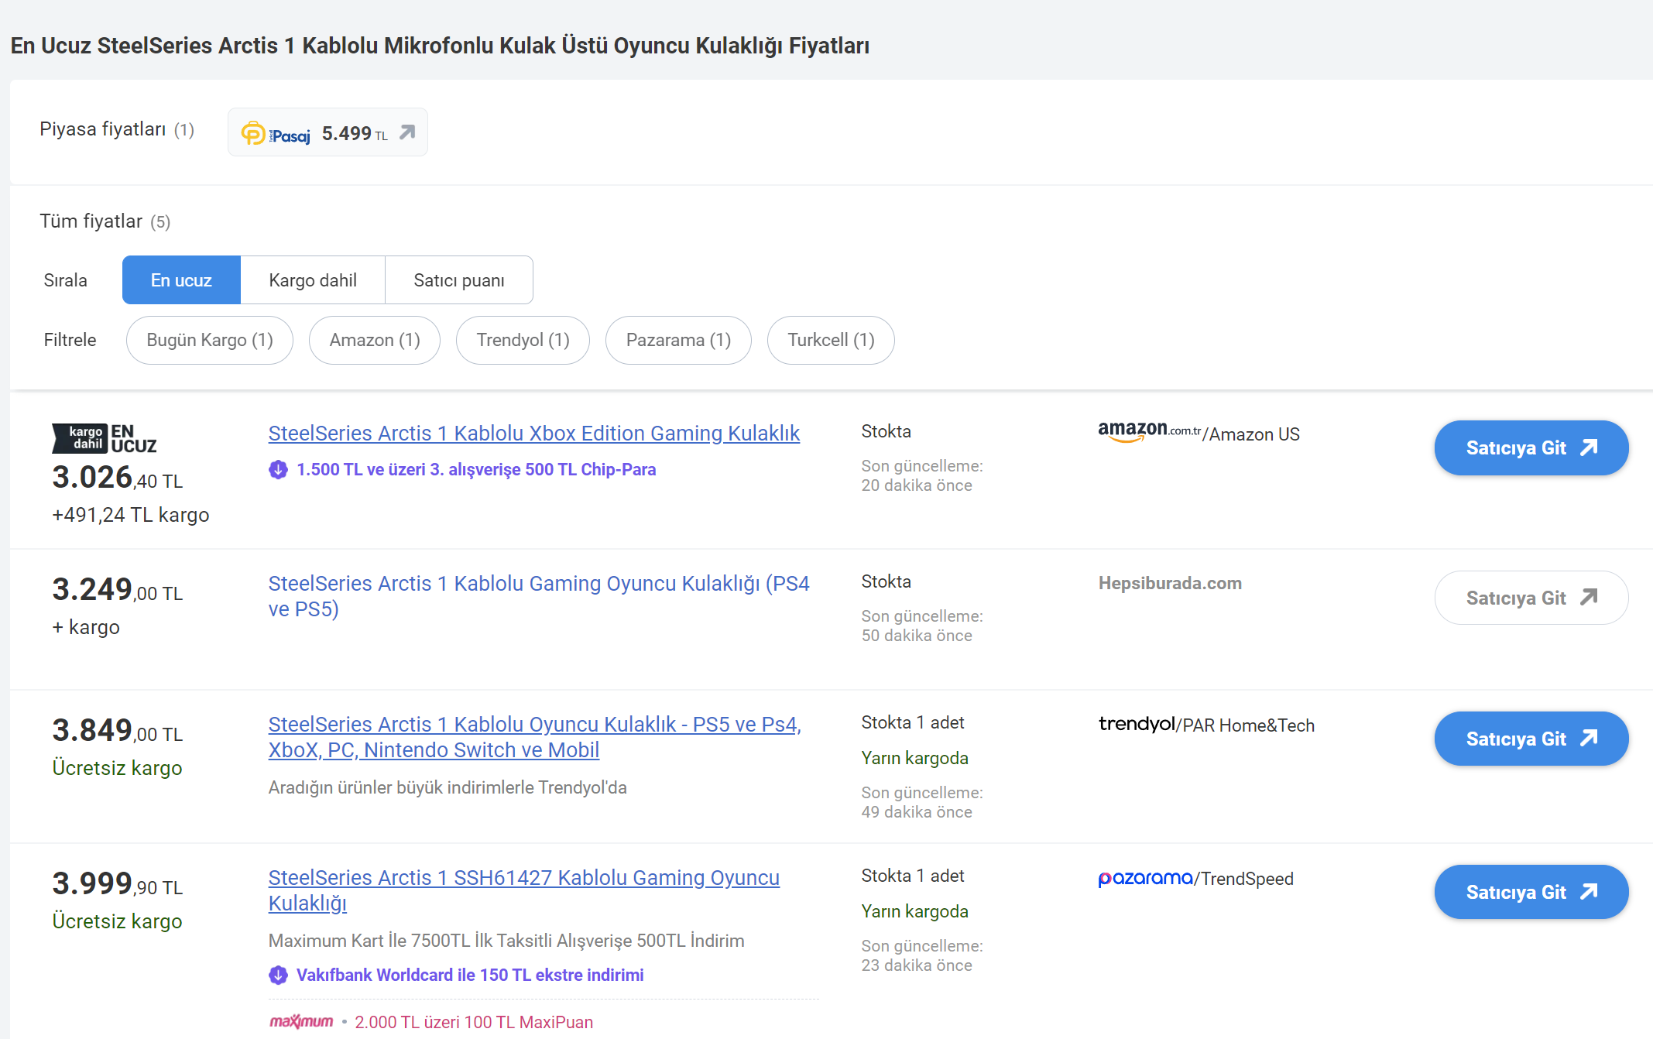
Task: Click the purple Chip-Para badge icon
Action: [x=278, y=469]
